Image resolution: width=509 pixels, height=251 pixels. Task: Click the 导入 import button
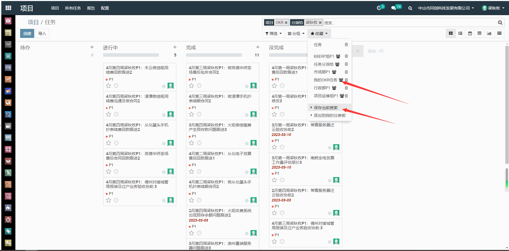point(42,34)
